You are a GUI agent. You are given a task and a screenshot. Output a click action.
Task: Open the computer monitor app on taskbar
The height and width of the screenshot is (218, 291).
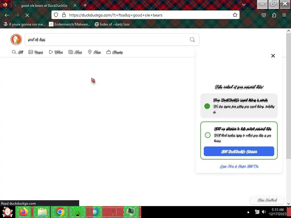coord(131,212)
